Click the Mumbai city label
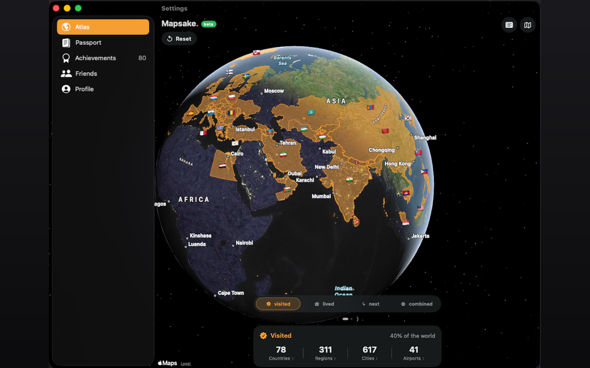Viewport: 590px width, 368px height. click(322, 196)
